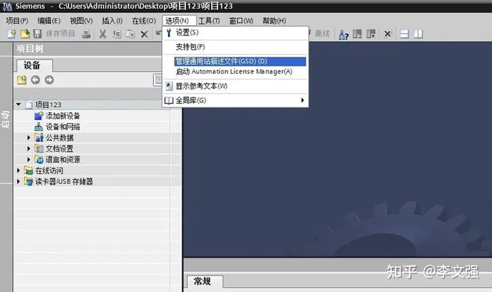Switch to the 常规 tab

205,281
